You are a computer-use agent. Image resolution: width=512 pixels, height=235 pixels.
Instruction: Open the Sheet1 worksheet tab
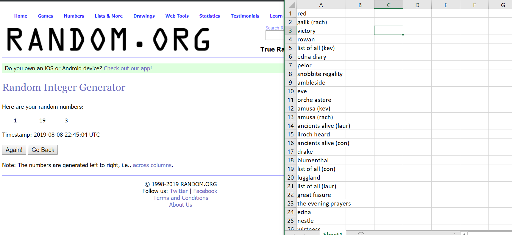pos(333,234)
